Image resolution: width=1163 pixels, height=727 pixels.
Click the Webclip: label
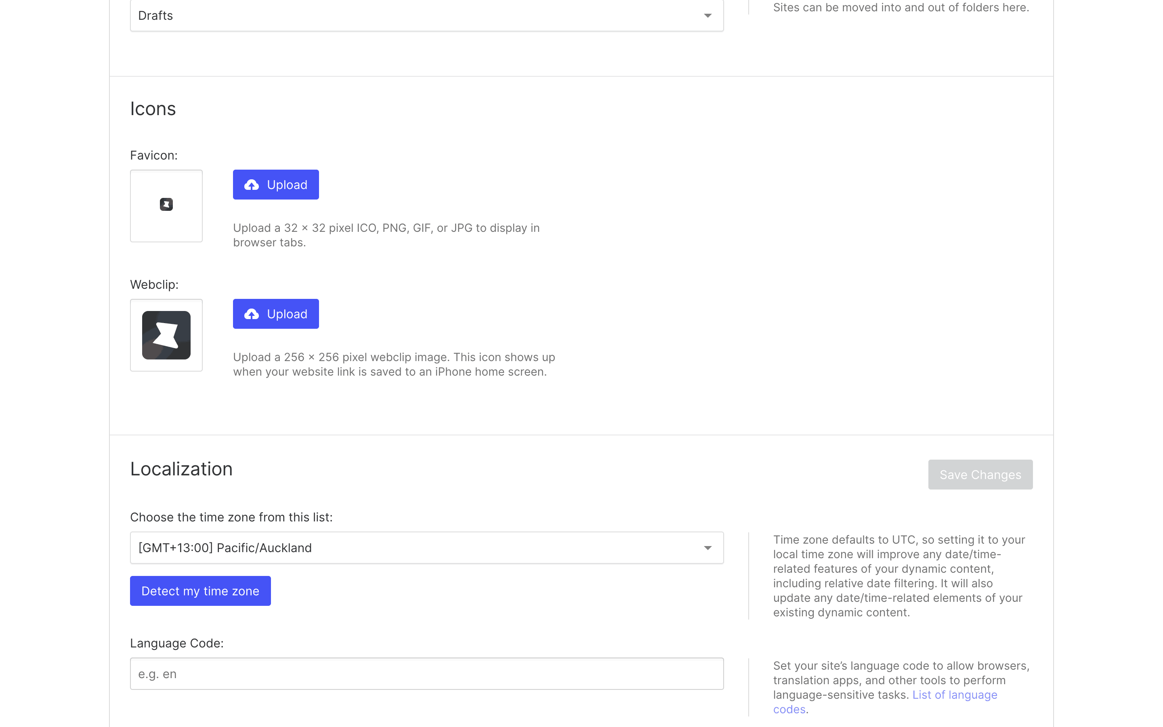(x=154, y=285)
